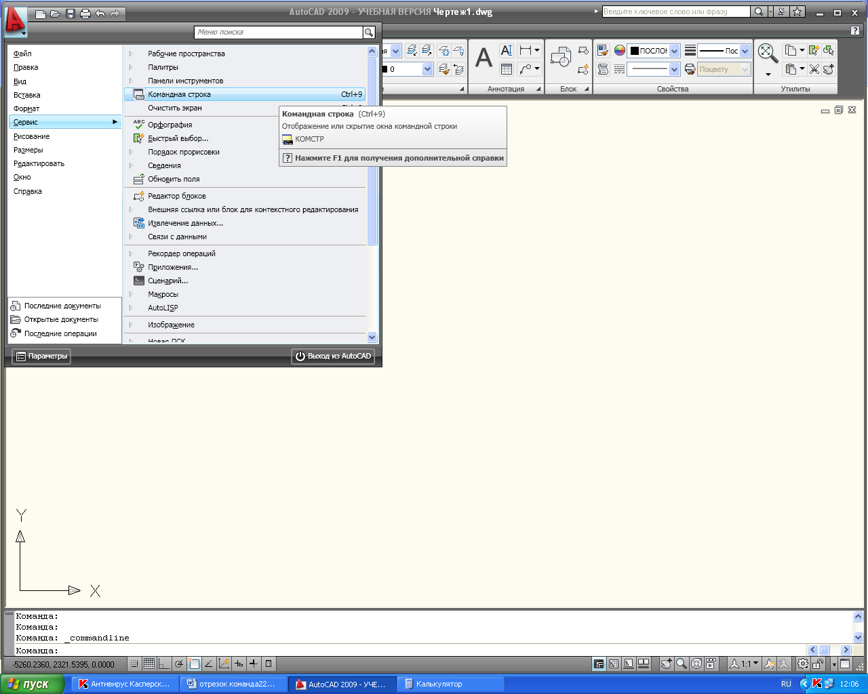The width and height of the screenshot is (868, 694).
Task: Click the toolbar lock padlock icon
Action: pos(818,664)
